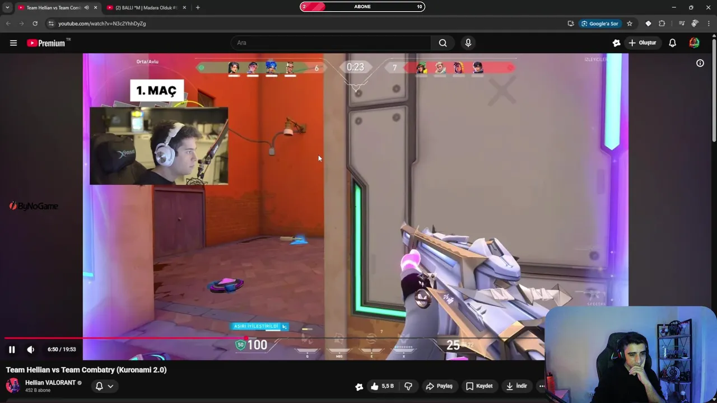This screenshot has height=403, width=717.
Task: Click Google'a Sor lens button
Action: (599, 24)
